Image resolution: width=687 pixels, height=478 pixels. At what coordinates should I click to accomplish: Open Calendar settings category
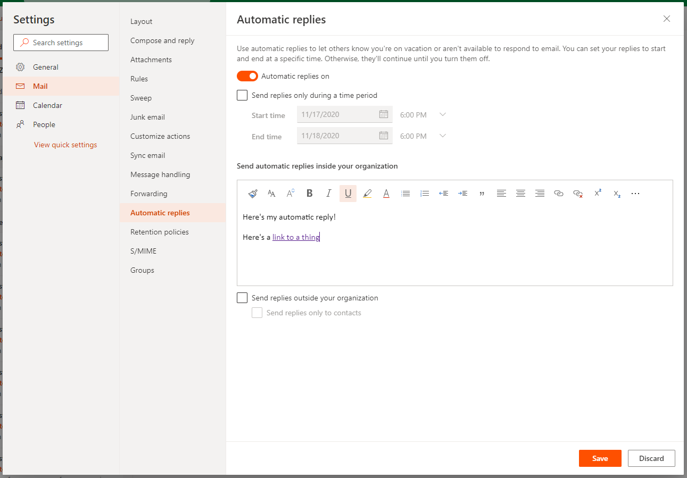click(61, 105)
